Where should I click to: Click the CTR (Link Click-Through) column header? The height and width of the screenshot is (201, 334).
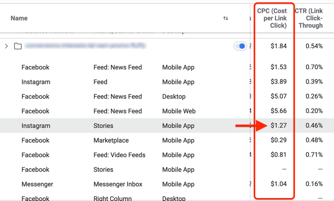[309, 18]
